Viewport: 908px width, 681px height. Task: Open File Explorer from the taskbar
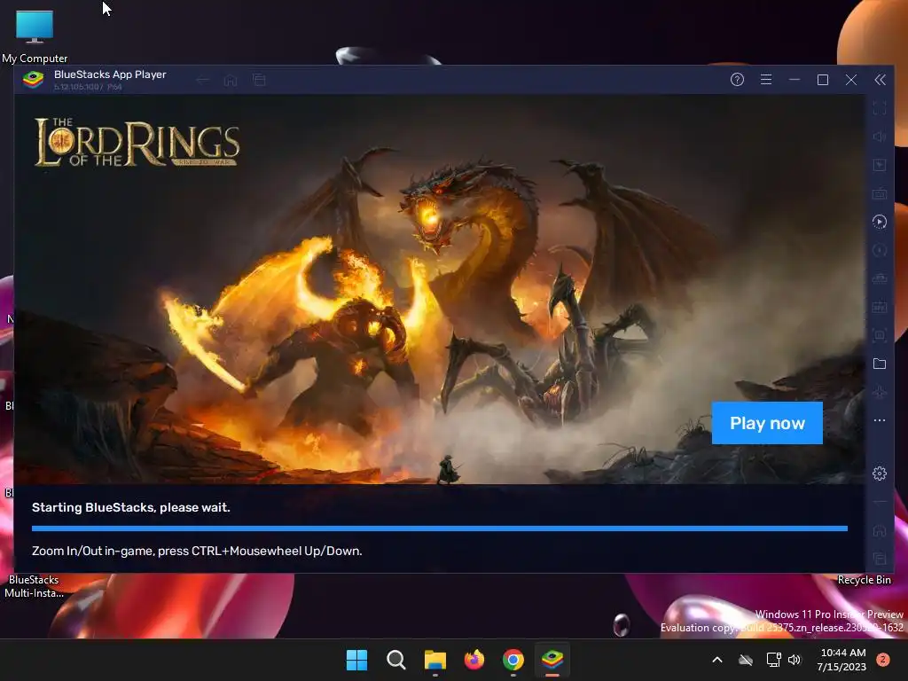[x=434, y=660]
